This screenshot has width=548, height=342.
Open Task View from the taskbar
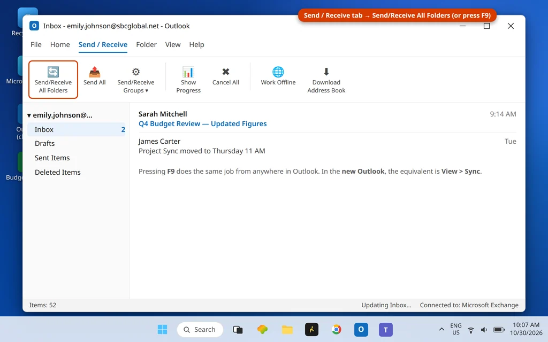238,329
